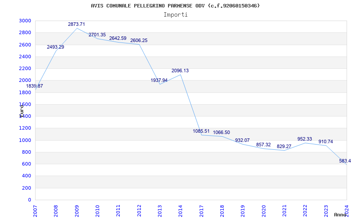The height and width of the screenshot is (219, 351).
Task: Select the 2873.71 data label
Action: (76, 24)
